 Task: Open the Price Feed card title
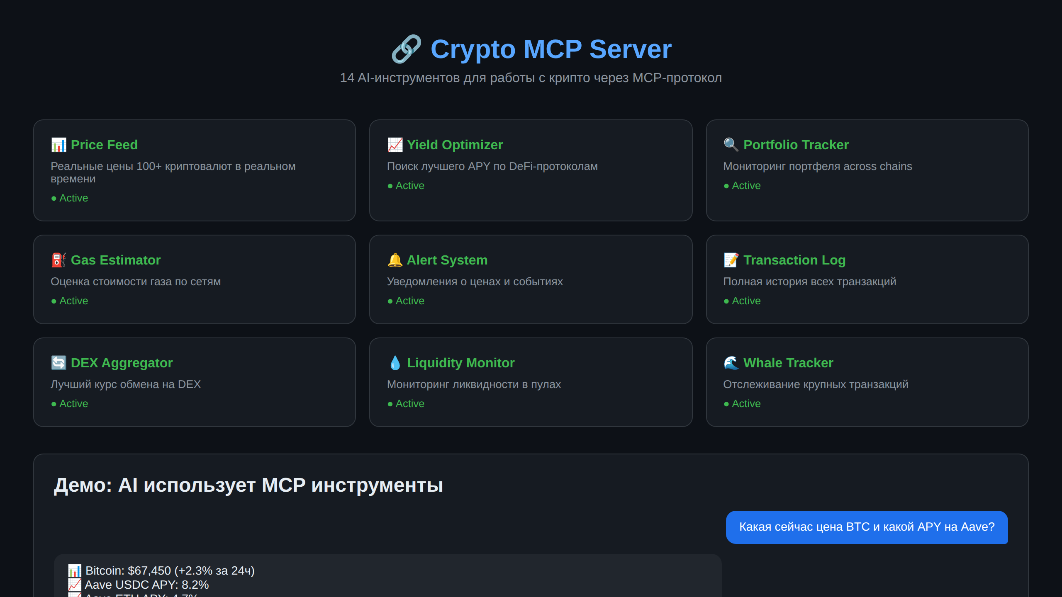coord(104,145)
